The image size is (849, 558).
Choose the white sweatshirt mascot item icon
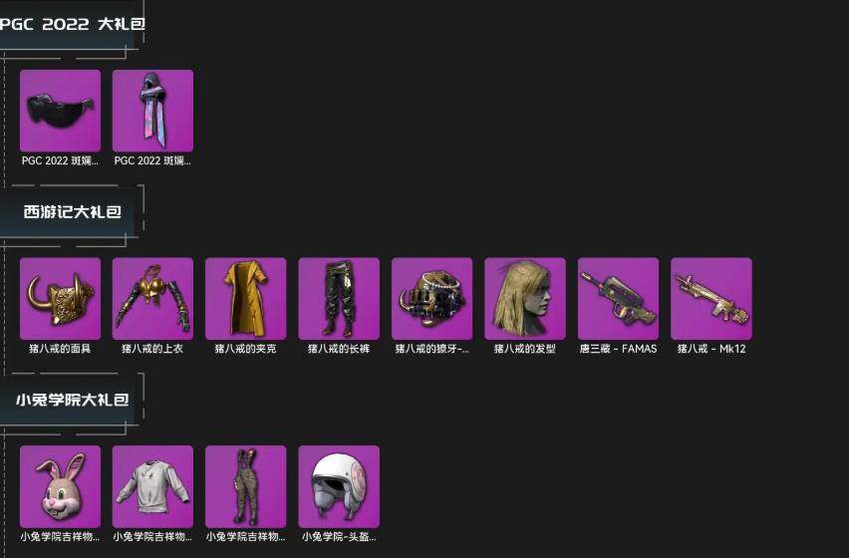(152, 486)
